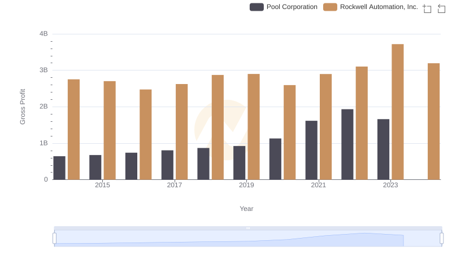This screenshot has width=452, height=260.
Task: Select the 2017 Pool Corporation bar
Action: [167, 165]
